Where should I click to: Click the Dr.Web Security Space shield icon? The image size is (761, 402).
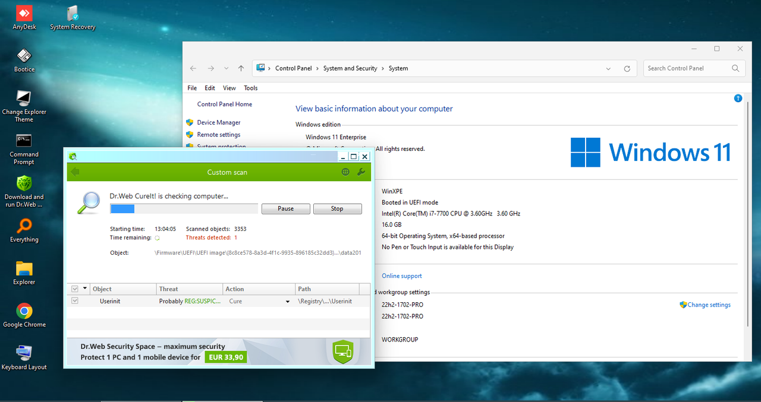[343, 352]
